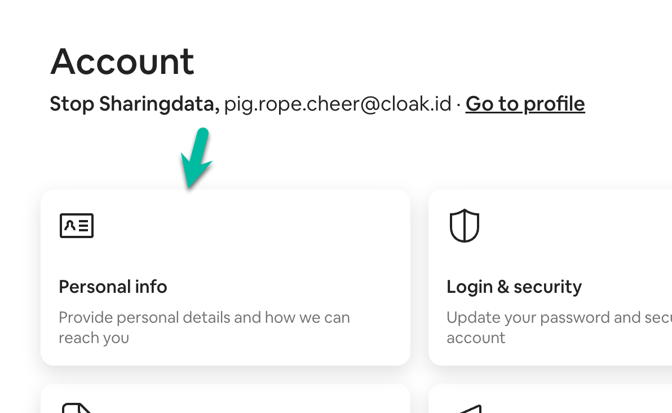Open the Personal info card
The width and height of the screenshot is (672, 413).
(x=226, y=276)
